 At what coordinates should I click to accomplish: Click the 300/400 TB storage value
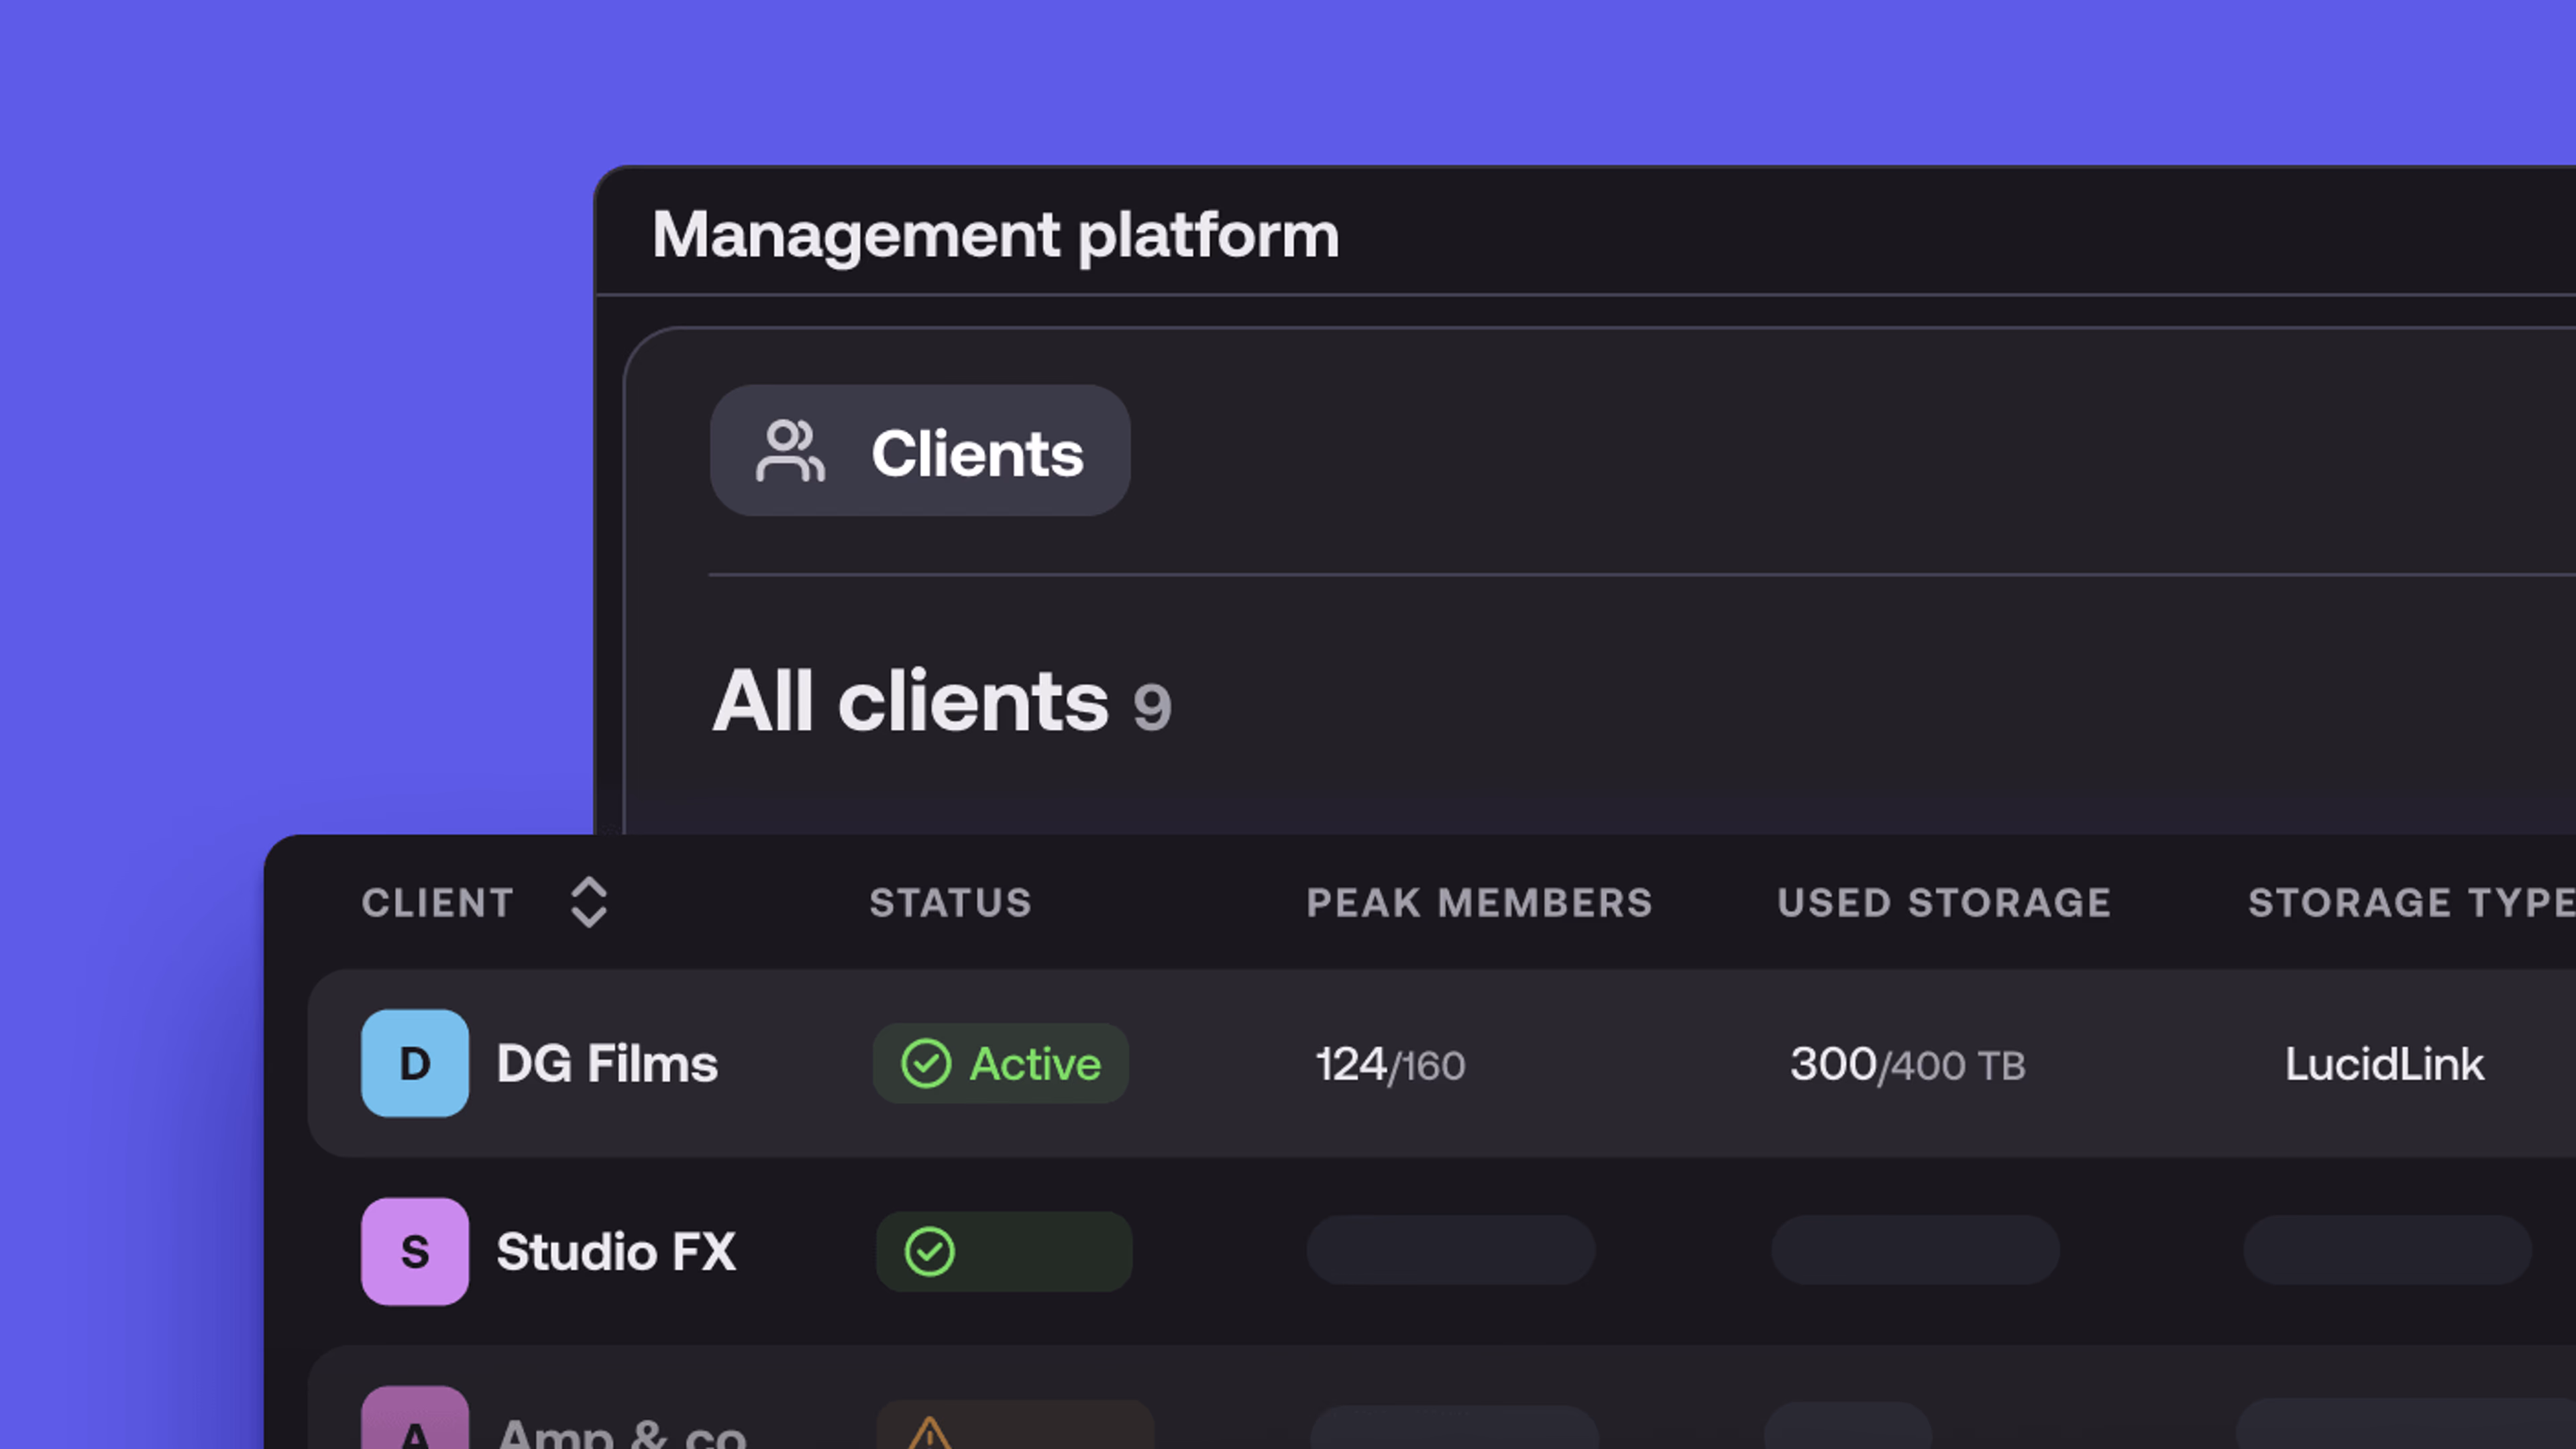coord(1907,1064)
